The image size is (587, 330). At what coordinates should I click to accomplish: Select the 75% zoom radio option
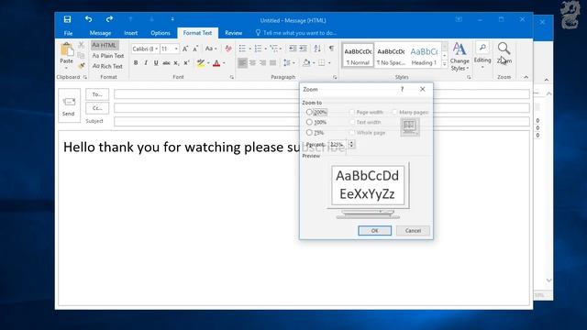tap(309, 132)
